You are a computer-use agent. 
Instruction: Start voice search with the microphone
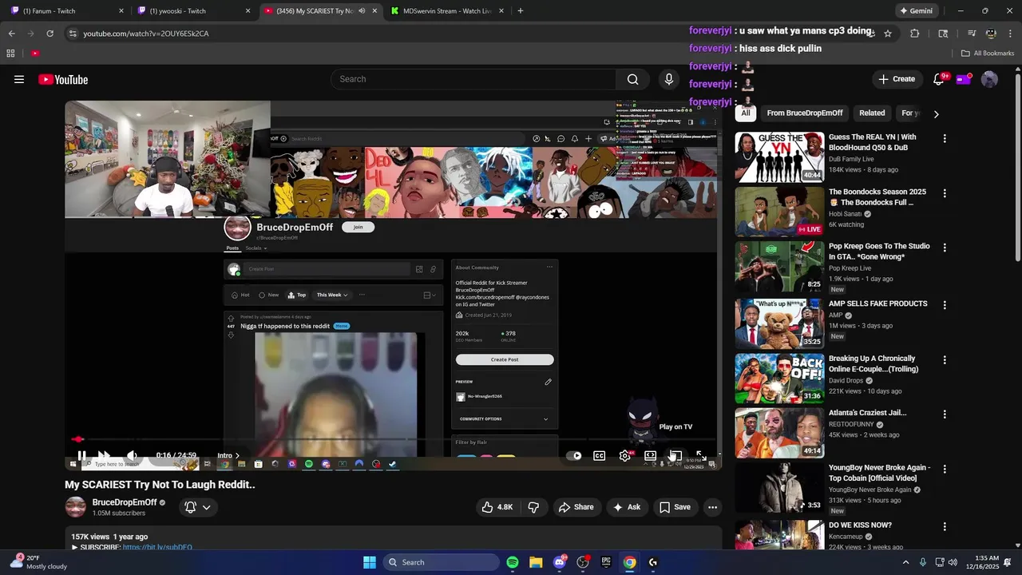coord(669,79)
